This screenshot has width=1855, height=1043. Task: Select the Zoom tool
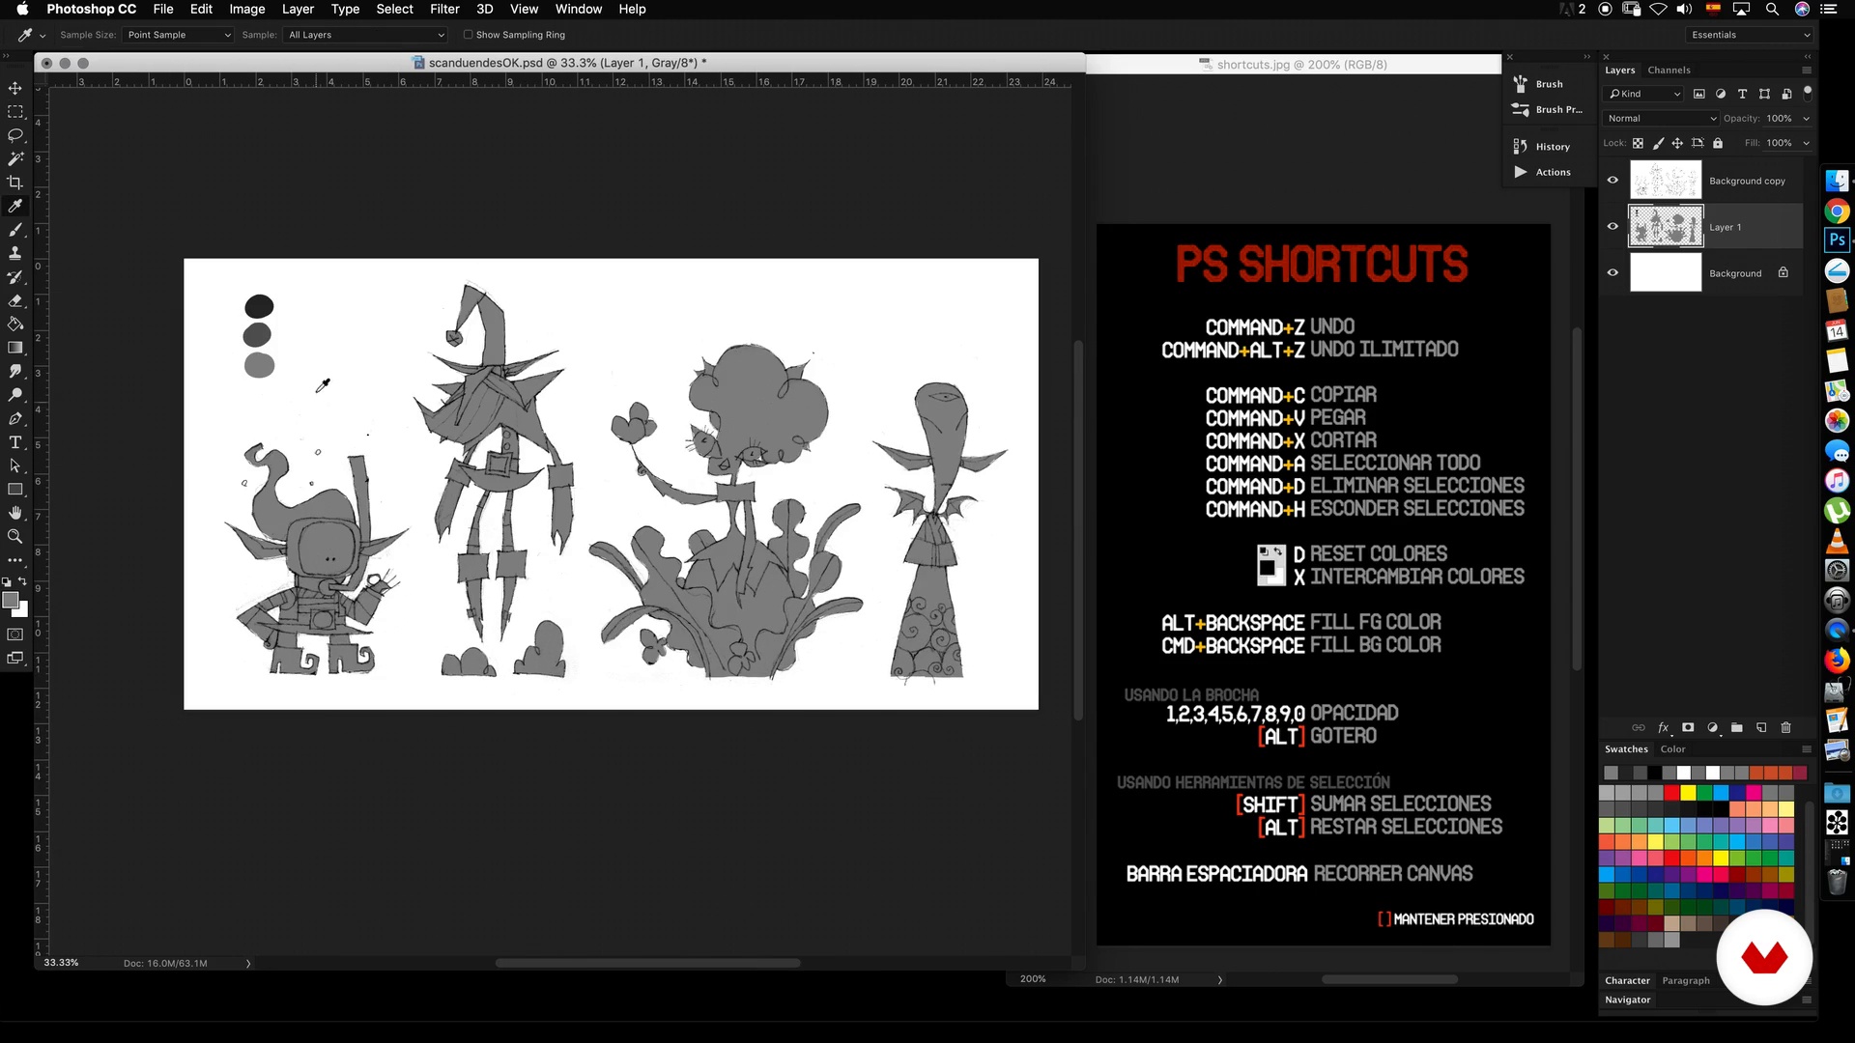pyautogui.click(x=14, y=537)
